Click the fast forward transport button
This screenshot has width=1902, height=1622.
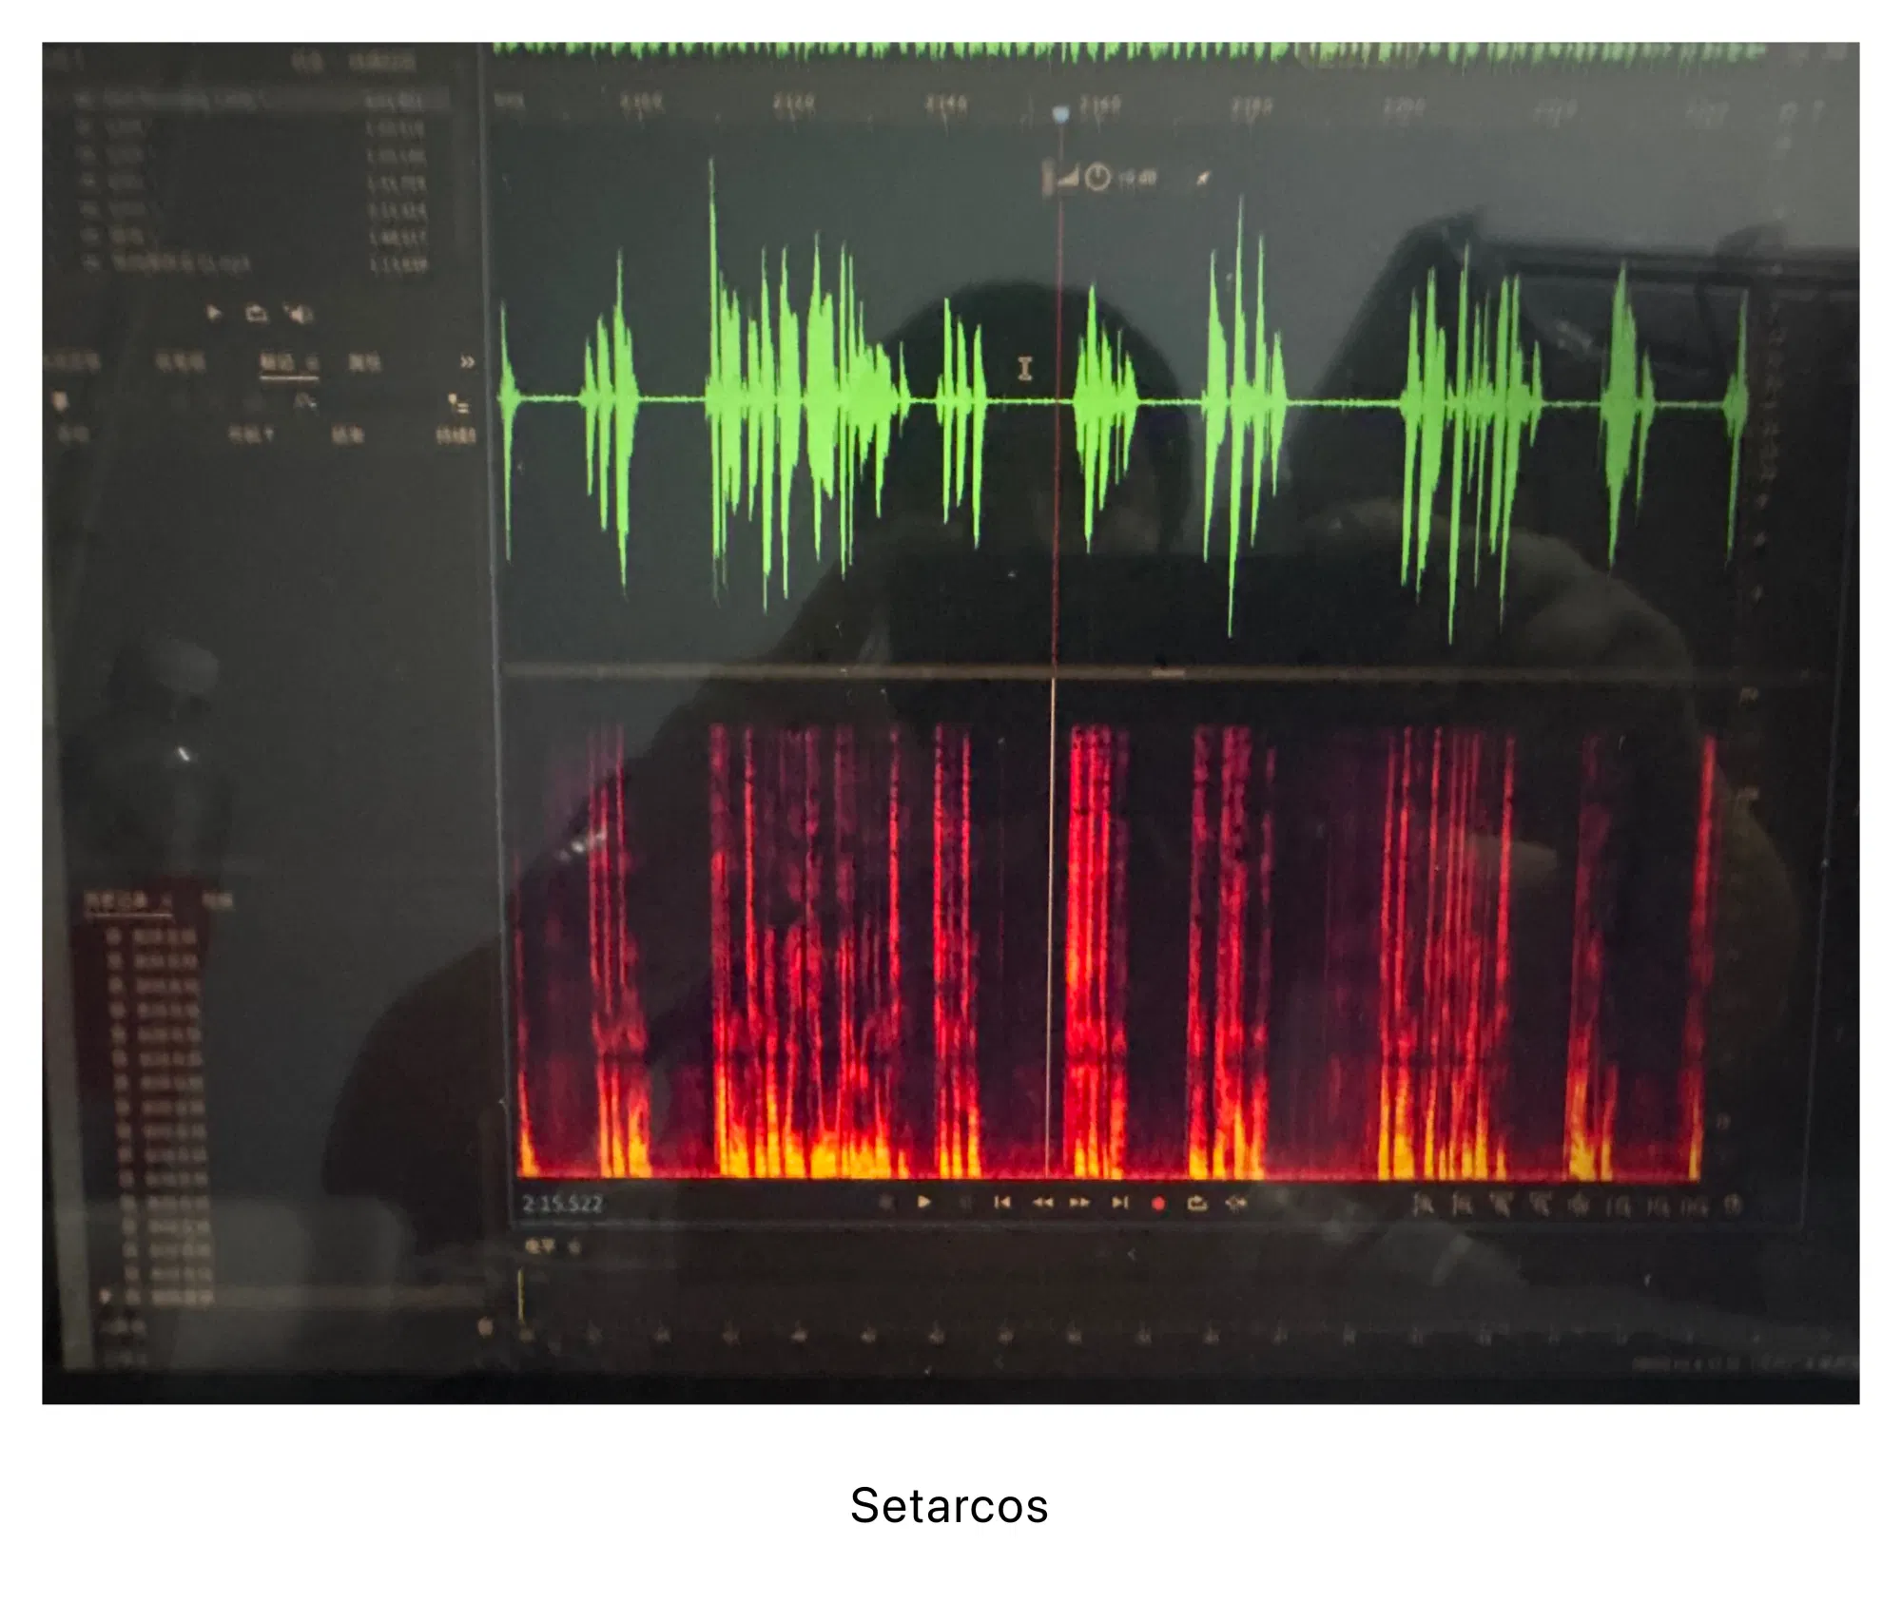coord(1079,1203)
